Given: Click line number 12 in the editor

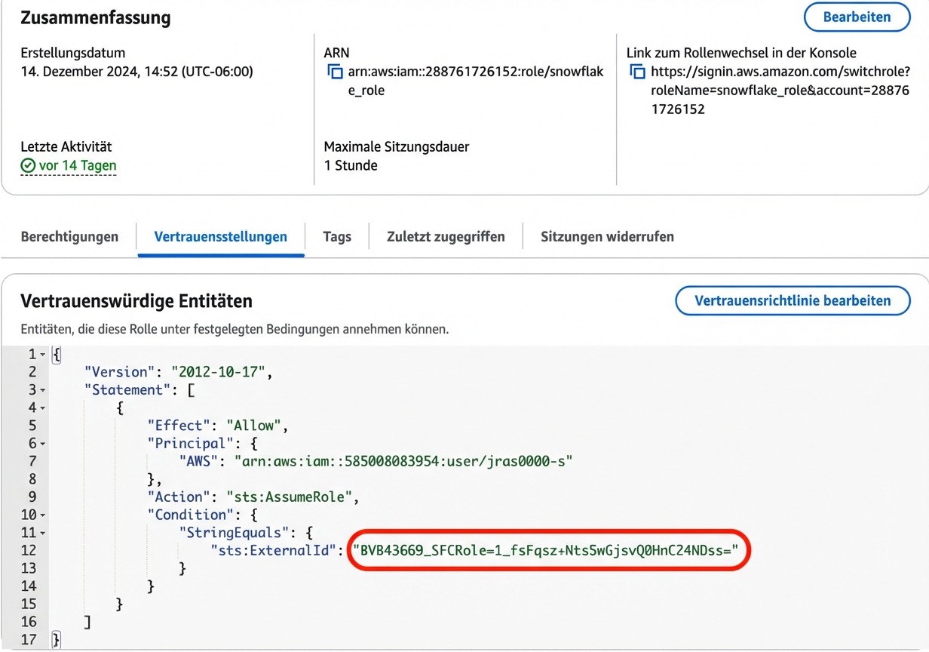Looking at the screenshot, I should [31, 550].
